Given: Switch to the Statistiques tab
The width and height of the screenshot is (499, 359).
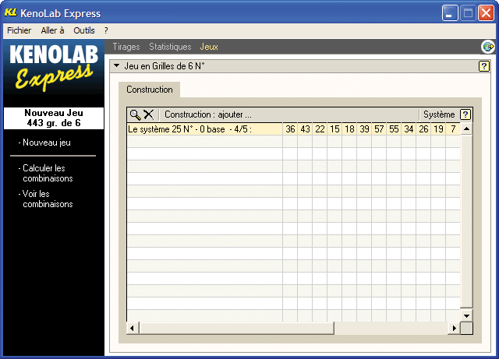Looking at the screenshot, I should (170, 47).
